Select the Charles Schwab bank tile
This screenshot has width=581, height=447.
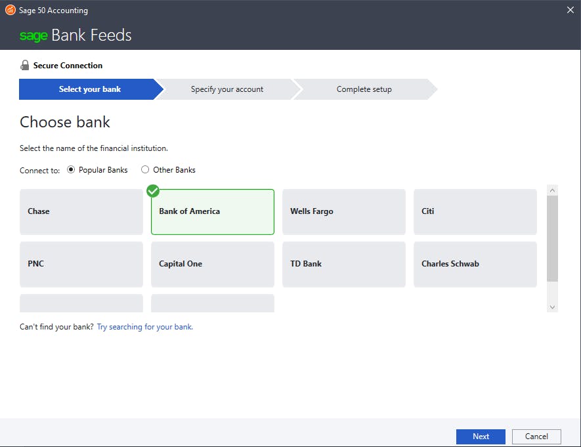(x=475, y=264)
